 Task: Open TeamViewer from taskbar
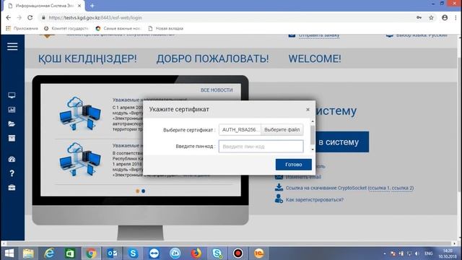coord(154,253)
